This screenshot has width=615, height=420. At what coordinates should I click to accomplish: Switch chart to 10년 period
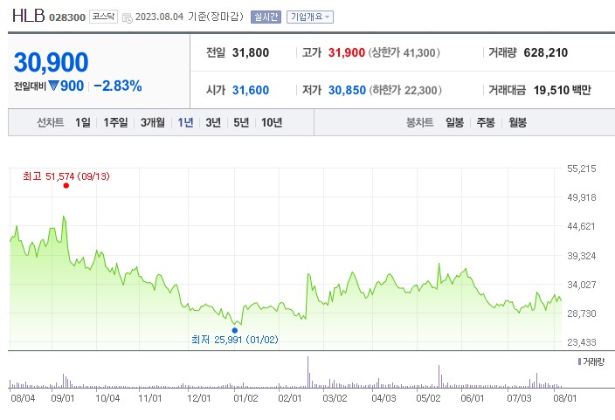coord(272,122)
